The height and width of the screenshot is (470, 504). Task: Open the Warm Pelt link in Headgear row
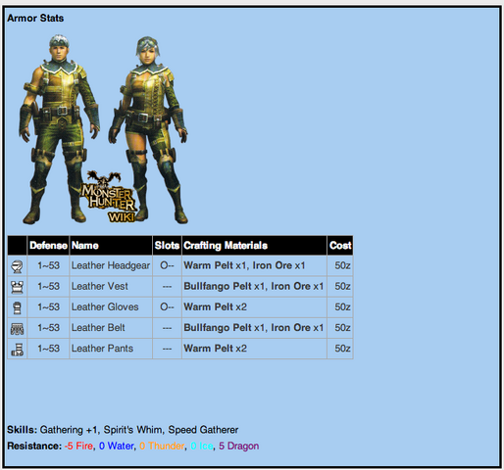pyautogui.click(x=208, y=265)
